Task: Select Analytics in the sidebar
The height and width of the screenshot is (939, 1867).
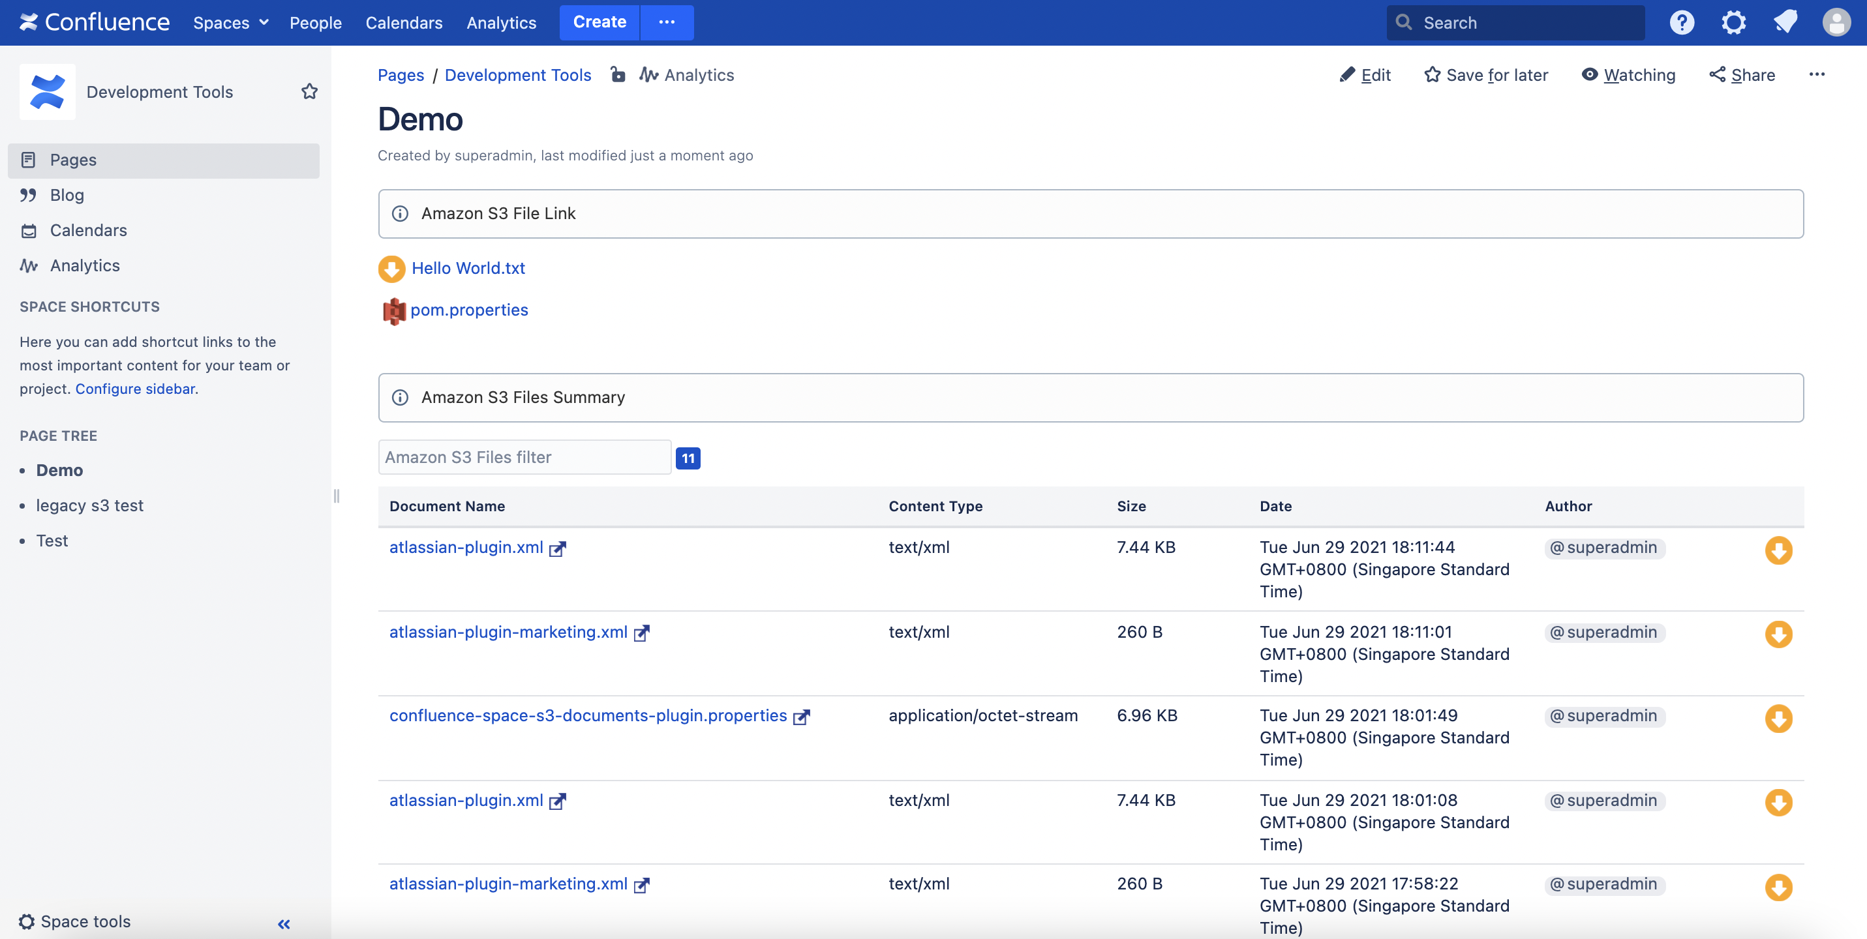Action: coord(163,266)
